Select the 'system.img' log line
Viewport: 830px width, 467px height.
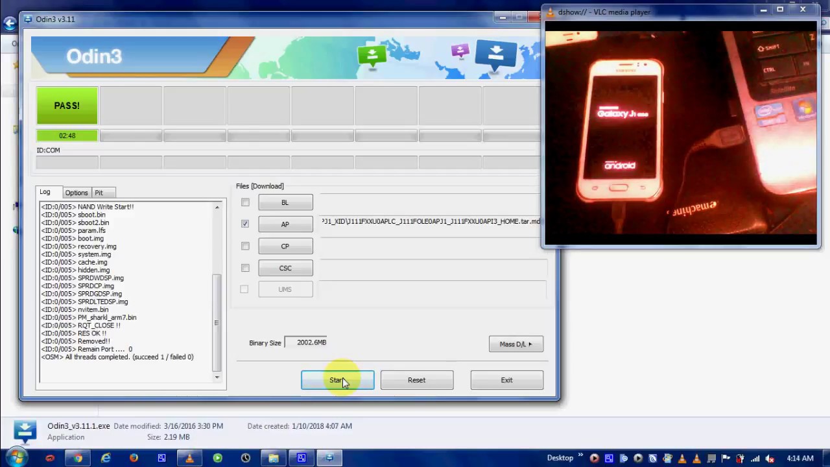(77, 254)
